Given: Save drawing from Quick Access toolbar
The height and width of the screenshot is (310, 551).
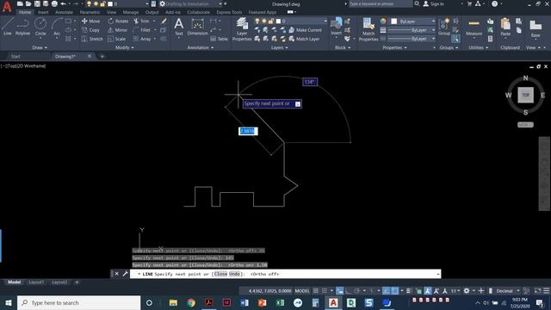Looking at the screenshot, I should click(37, 3).
